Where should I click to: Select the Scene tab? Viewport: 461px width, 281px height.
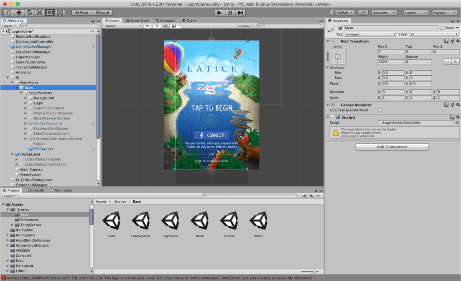[112, 20]
